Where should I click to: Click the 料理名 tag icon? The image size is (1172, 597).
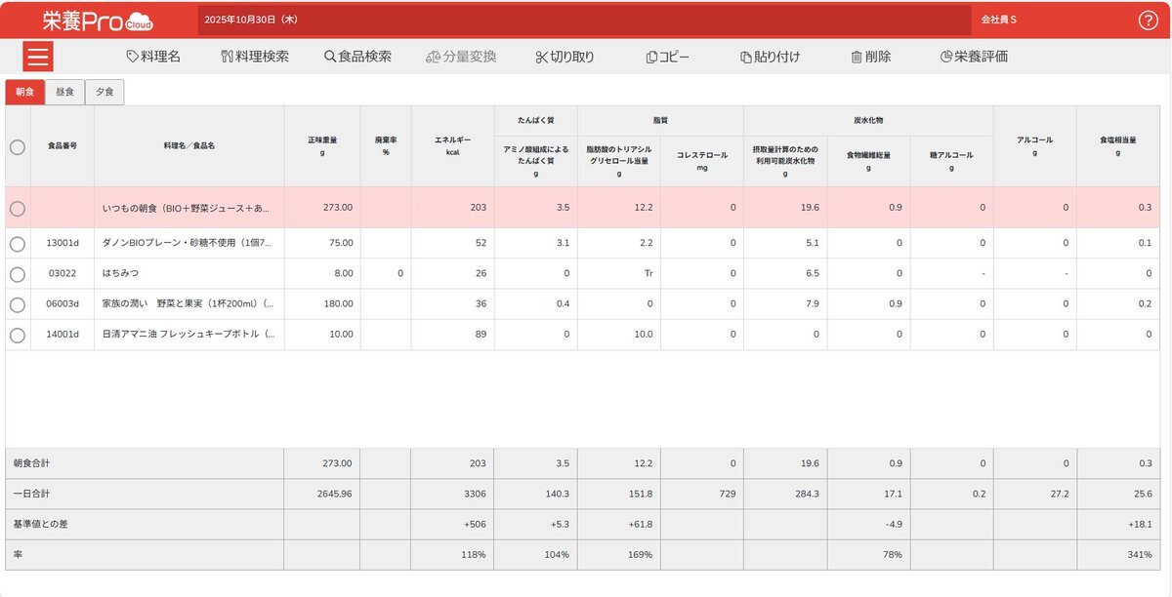134,57
